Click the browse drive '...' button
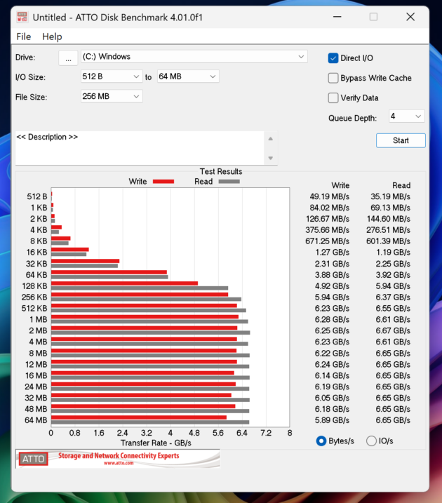 [x=68, y=58]
